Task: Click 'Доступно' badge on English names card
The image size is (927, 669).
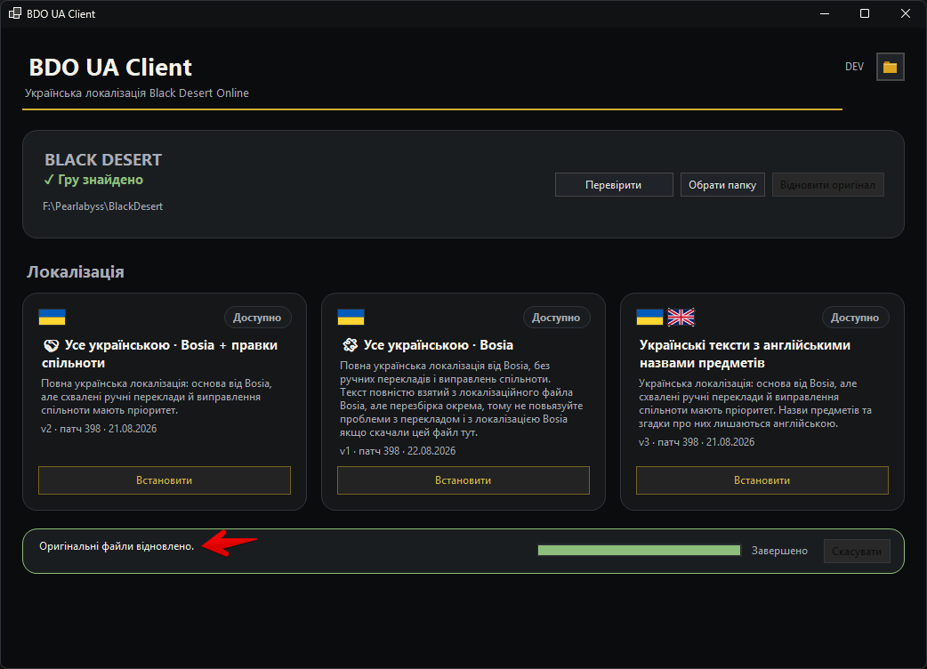Action: pyautogui.click(x=855, y=318)
